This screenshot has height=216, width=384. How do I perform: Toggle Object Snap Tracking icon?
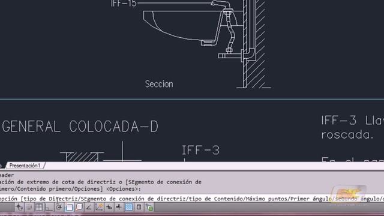click(x=89, y=208)
